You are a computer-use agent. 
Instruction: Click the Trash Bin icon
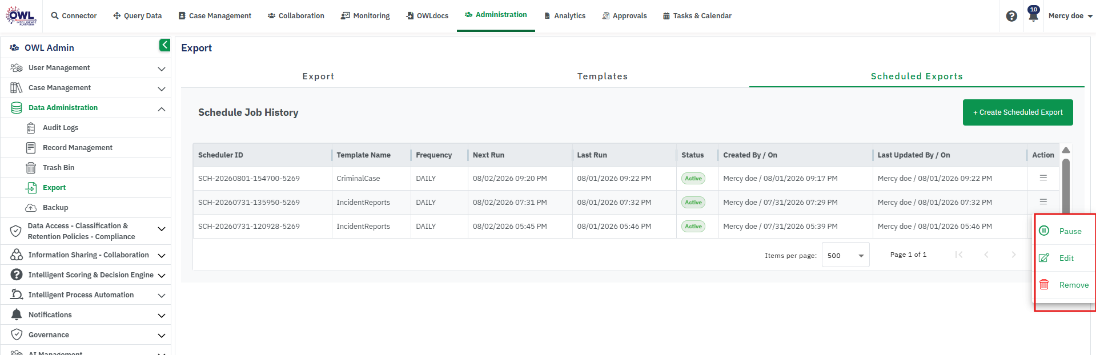pos(31,168)
